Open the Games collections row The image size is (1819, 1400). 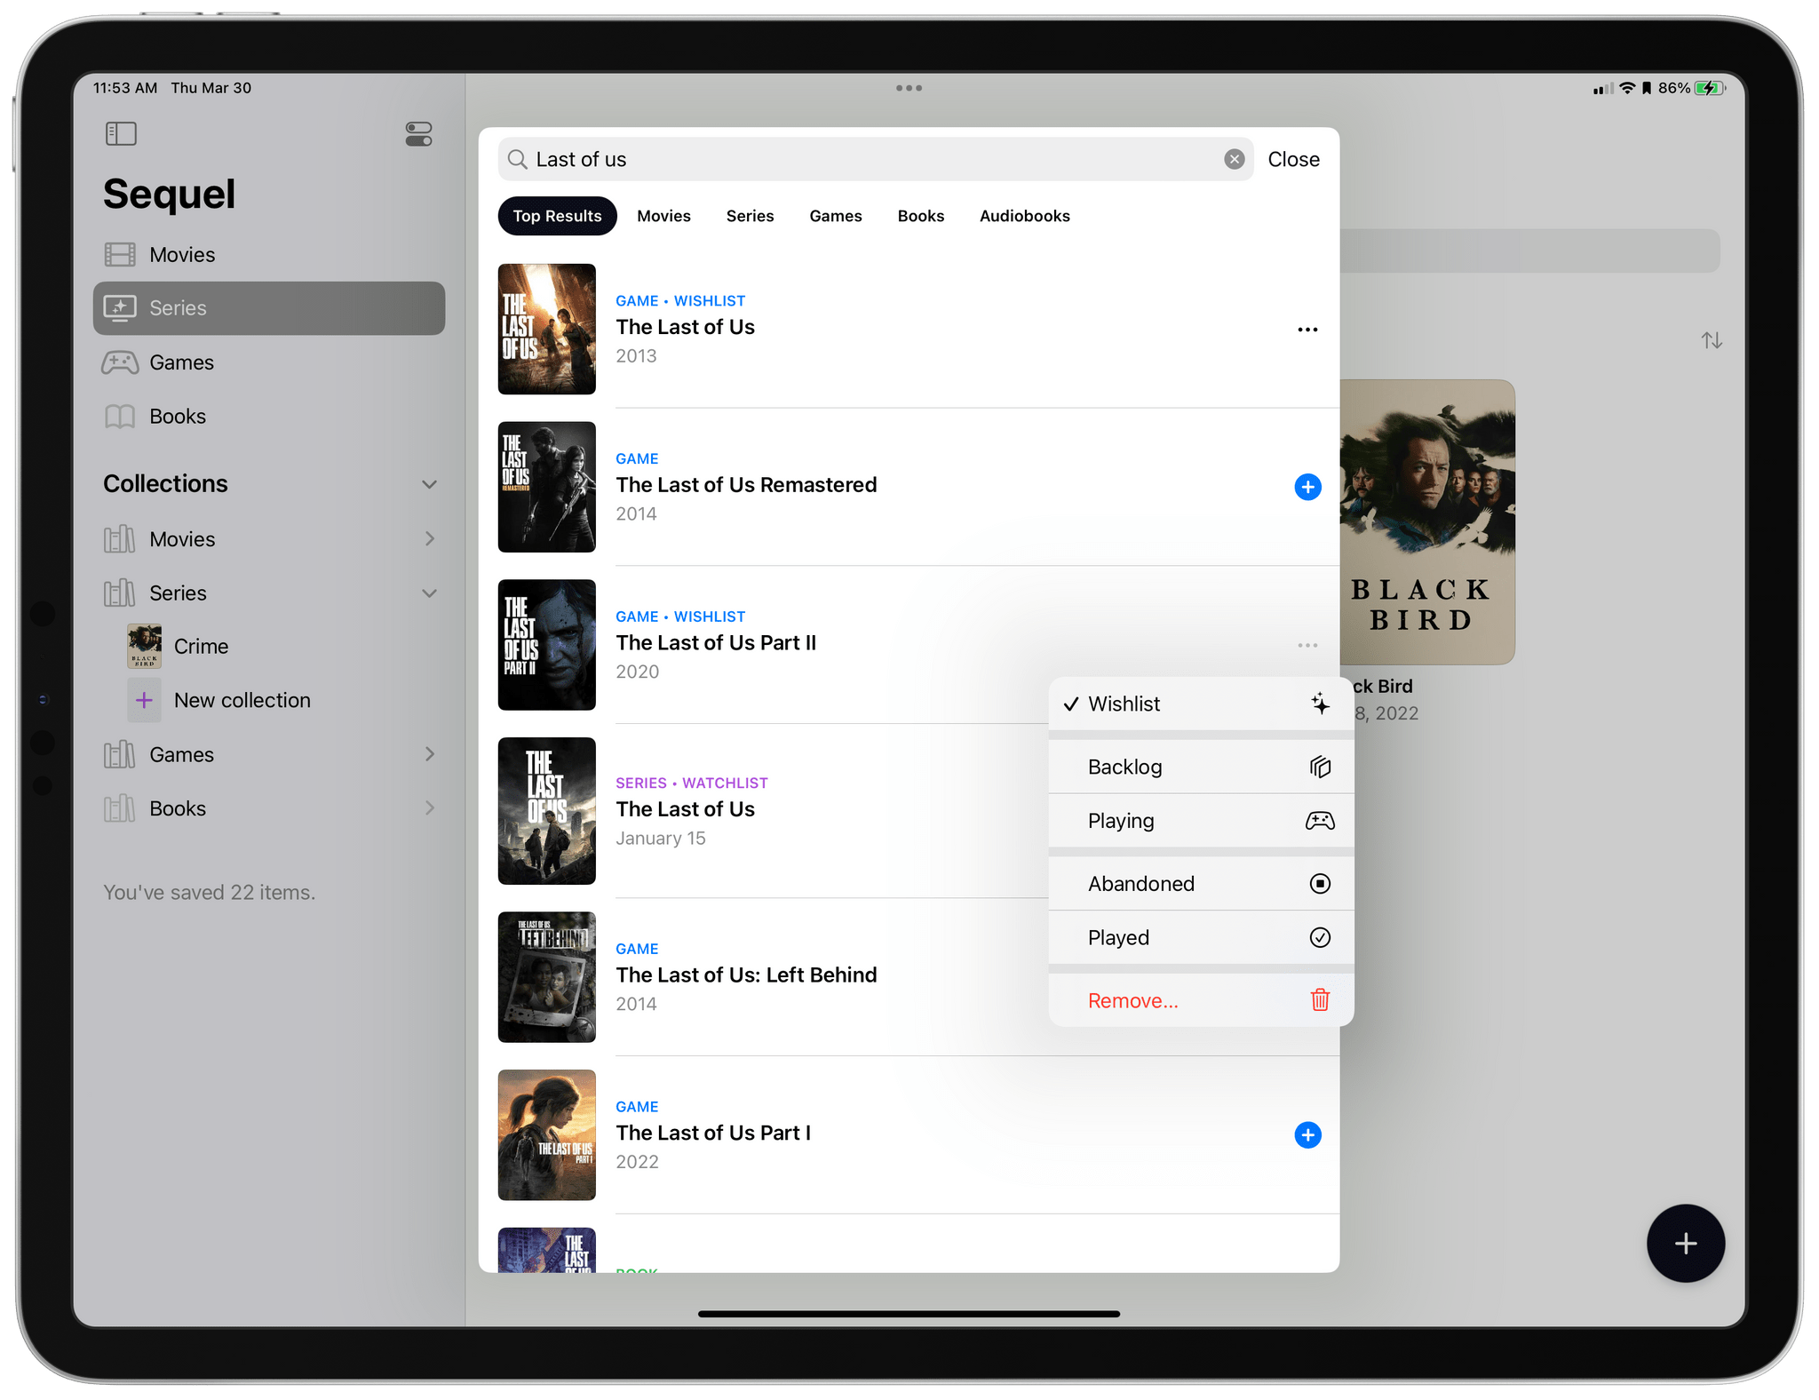269,754
